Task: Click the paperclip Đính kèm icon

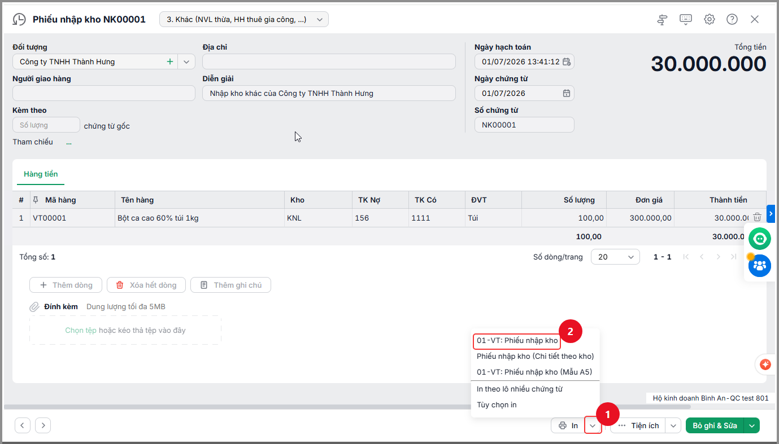Action: (x=35, y=307)
